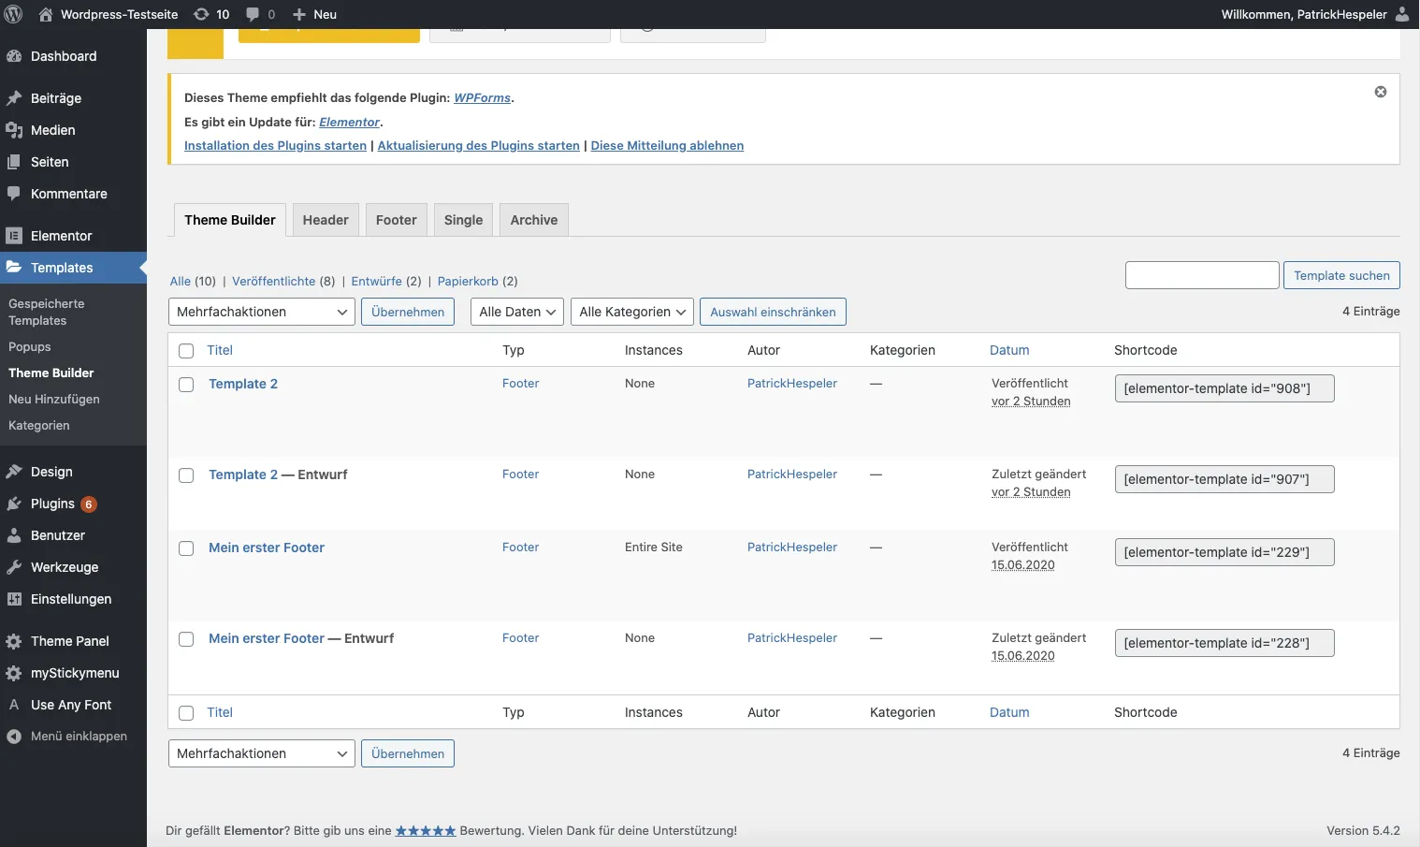Image resolution: width=1420 pixels, height=847 pixels.
Task: Switch to the Archive tab
Action: 534,220
